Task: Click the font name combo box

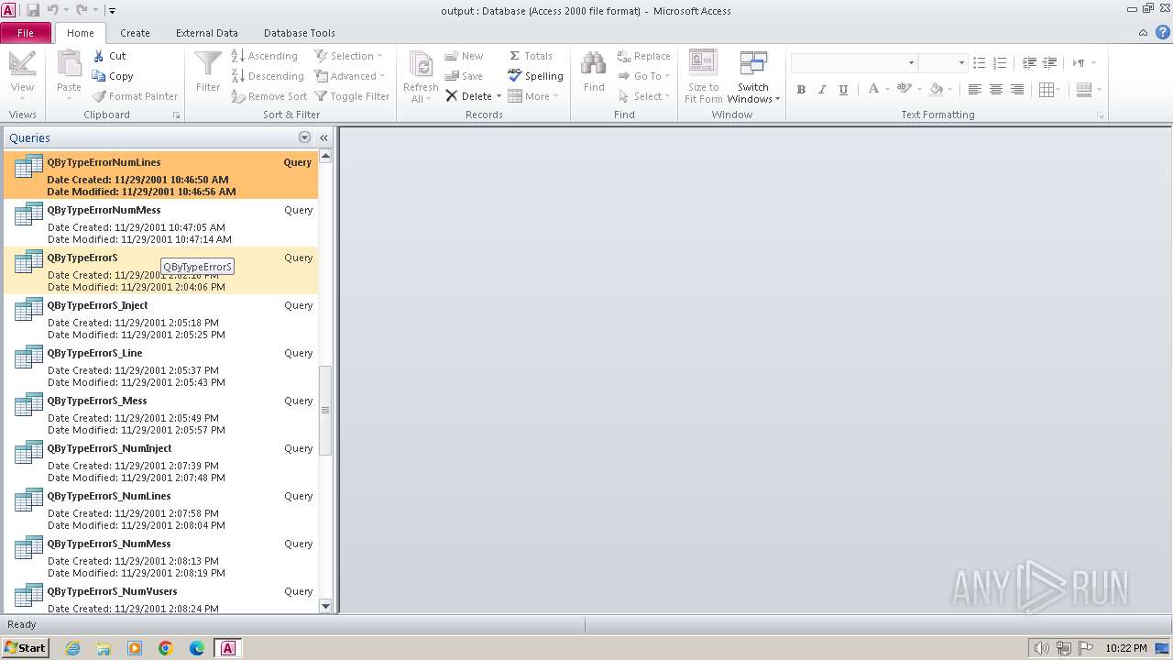Action: coord(853,62)
